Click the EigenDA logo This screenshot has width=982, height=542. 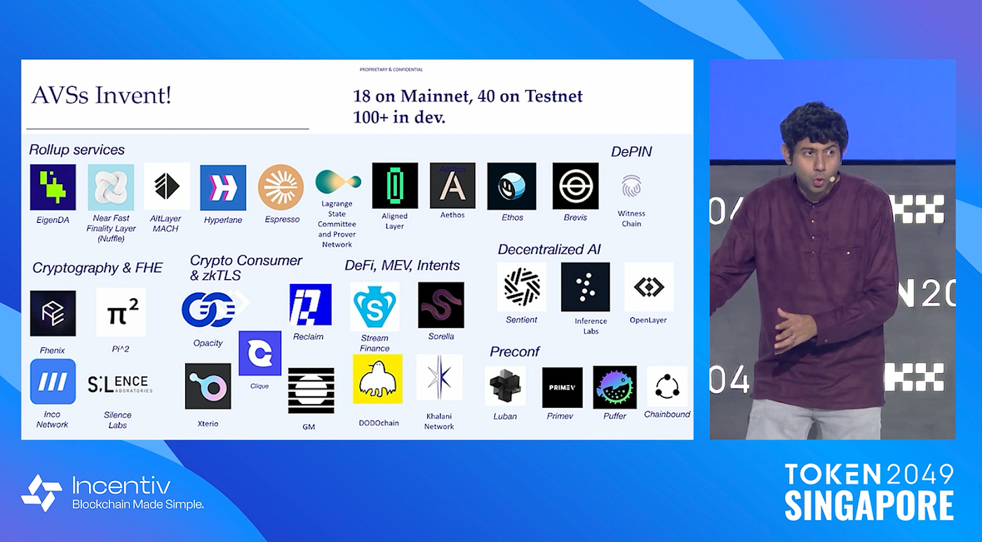point(53,187)
